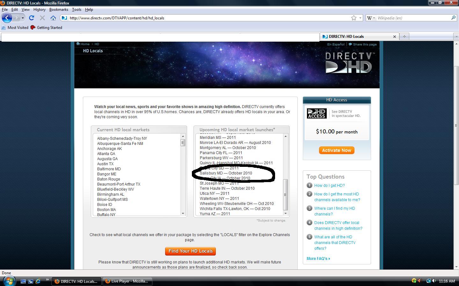Click scroll-up arrow in Upcoming HD launches list
The image size is (459, 286).
point(286,137)
